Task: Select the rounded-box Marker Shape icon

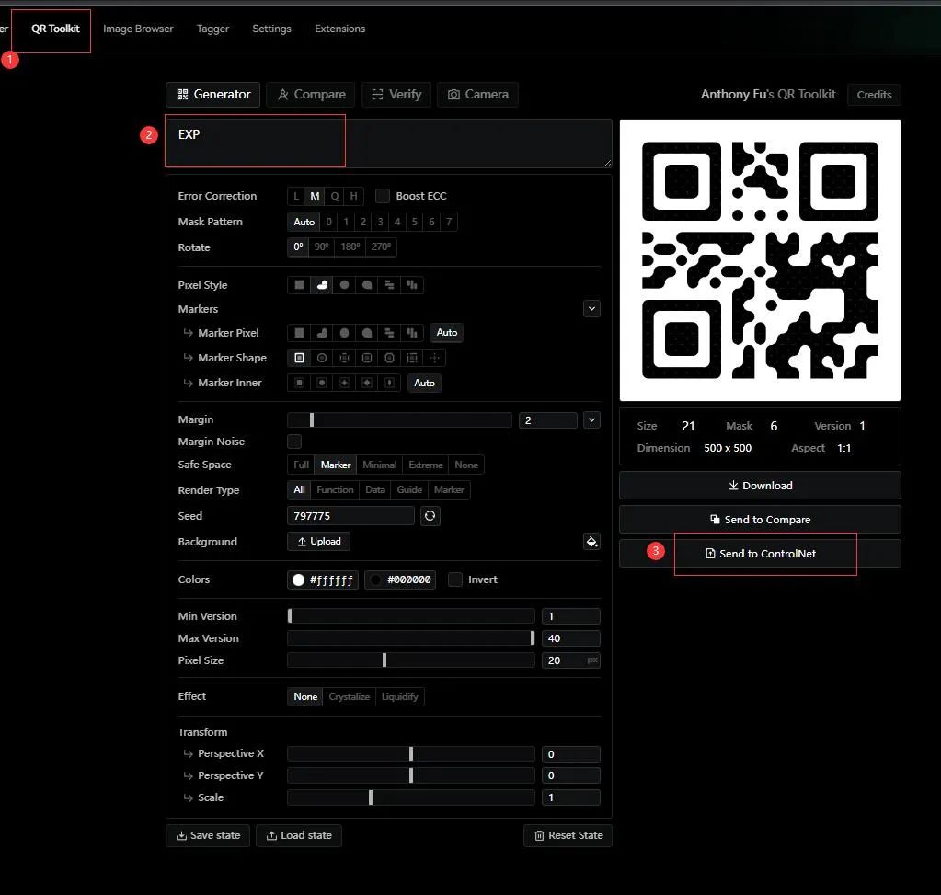Action: (x=367, y=358)
